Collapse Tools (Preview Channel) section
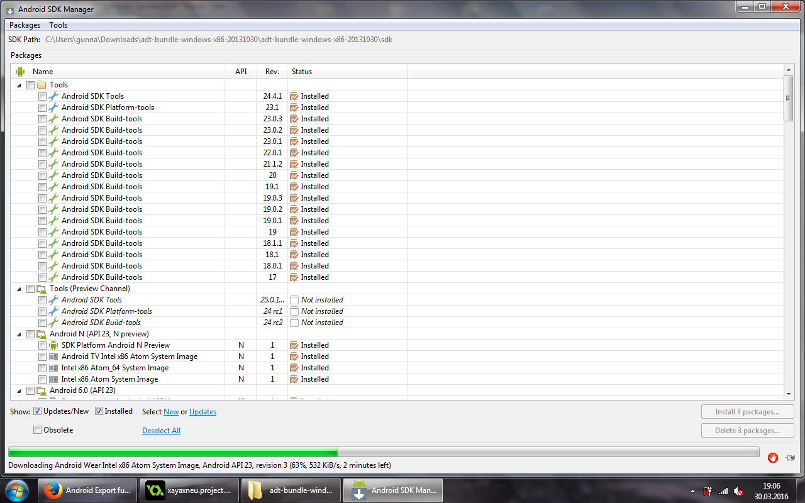This screenshot has height=503, width=805. coord(19,289)
